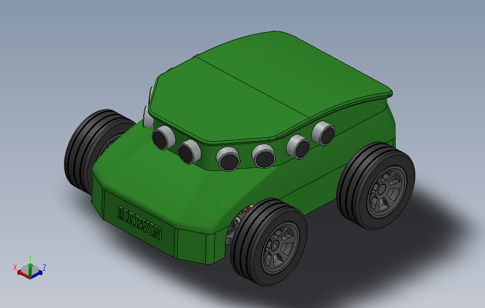This screenshot has height=308, width=485.
Task: Click the green Y axis of the orientation triad
Action: click(x=30, y=270)
